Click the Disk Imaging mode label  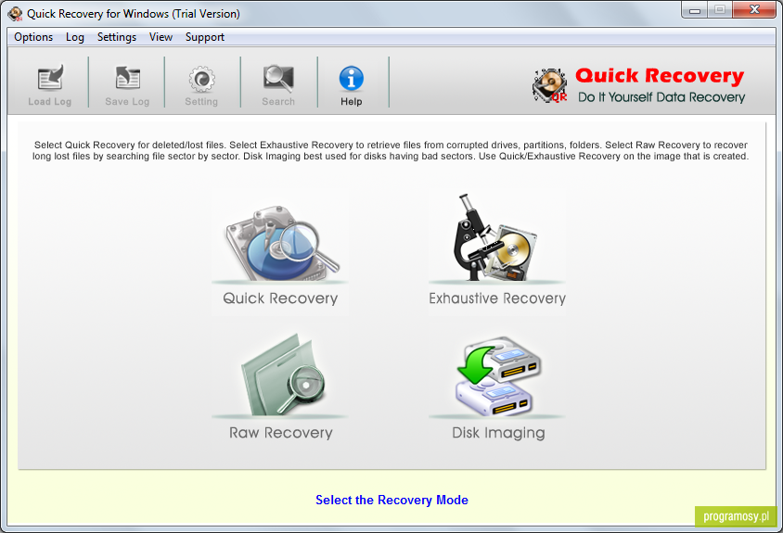pyautogui.click(x=498, y=433)
